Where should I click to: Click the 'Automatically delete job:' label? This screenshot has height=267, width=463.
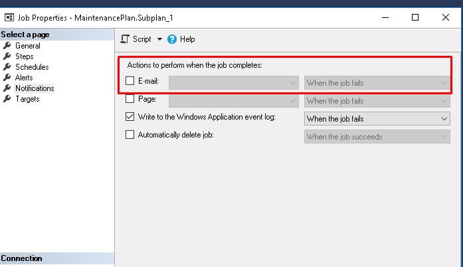[x=175, y=135]
